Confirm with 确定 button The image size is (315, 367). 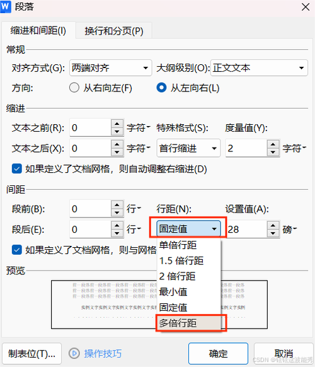(x=218, y=353)
